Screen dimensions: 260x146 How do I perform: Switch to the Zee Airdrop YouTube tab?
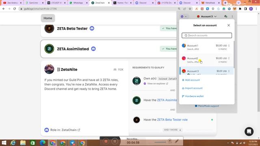(13, 3)
